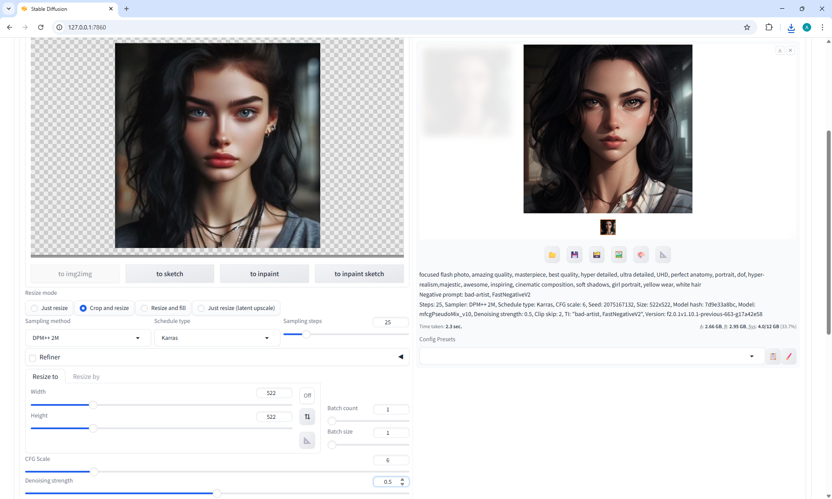Click the card file box zip icon
Screen dimensions: 832x499
tap(597, 255)
